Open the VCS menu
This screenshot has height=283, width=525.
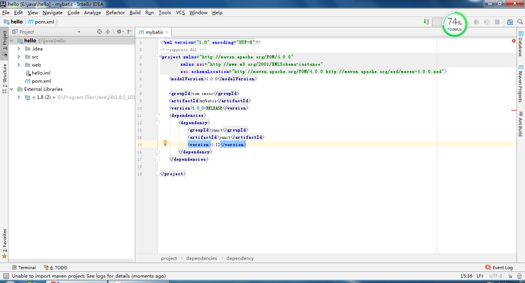(180, 13)
